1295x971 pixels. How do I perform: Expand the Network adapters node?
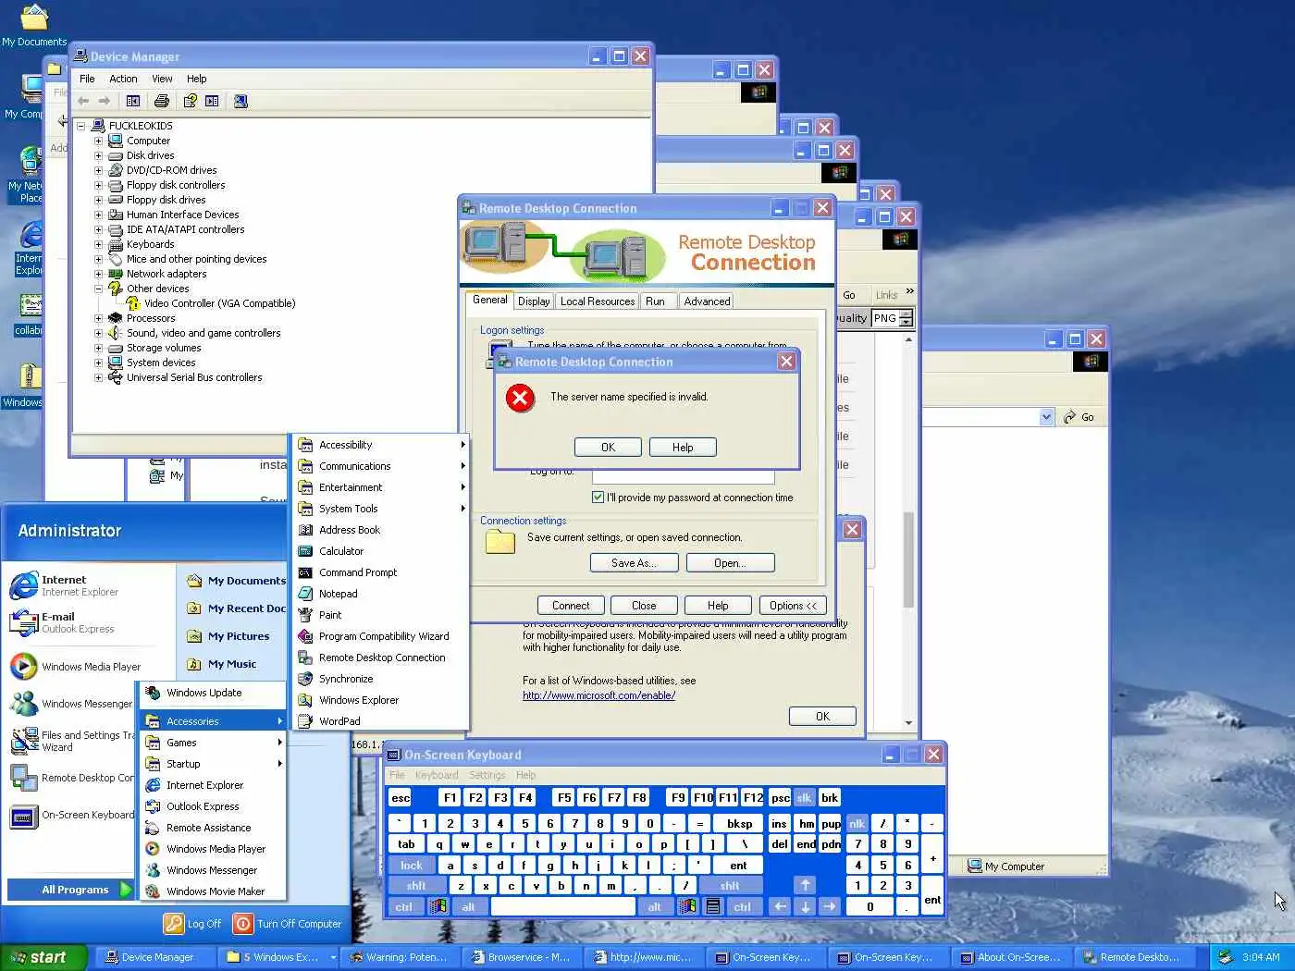[99, 275]
